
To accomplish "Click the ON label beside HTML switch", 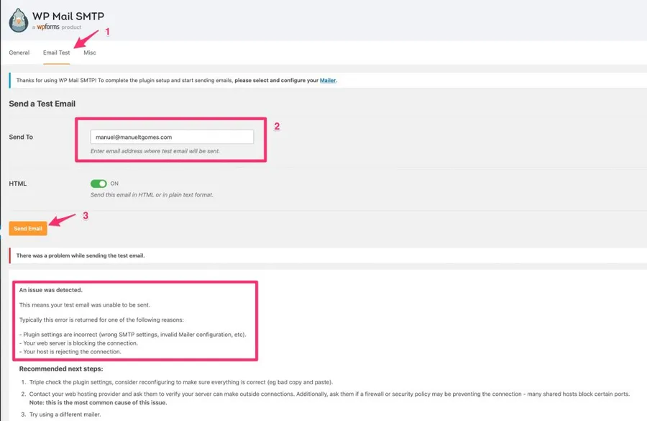I will click(x=114, y=184).
